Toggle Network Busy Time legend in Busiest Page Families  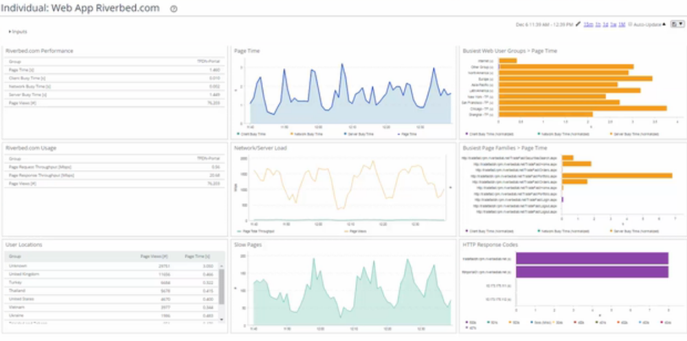pos(563,231)
